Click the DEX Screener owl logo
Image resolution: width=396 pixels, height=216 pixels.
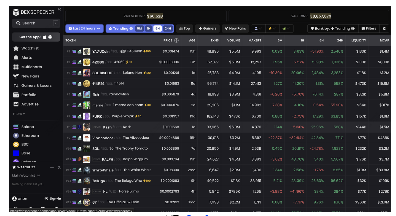tap(16, 12)
